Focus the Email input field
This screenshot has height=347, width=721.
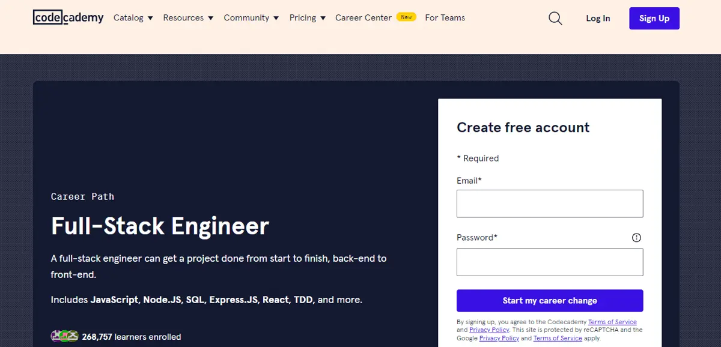(550, 204)
